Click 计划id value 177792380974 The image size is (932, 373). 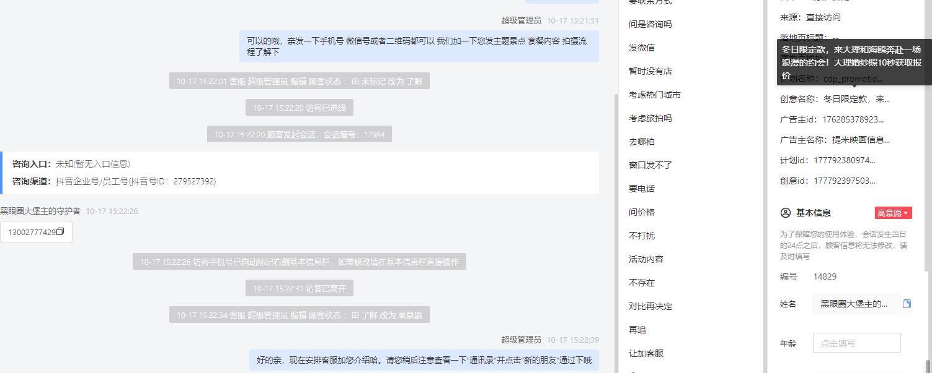pos(844,160)
